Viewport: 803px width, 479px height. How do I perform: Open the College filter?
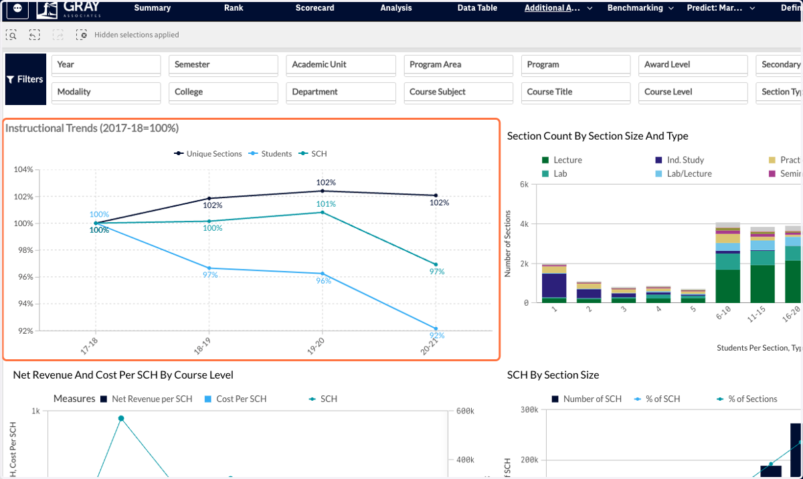click(224, 92)
